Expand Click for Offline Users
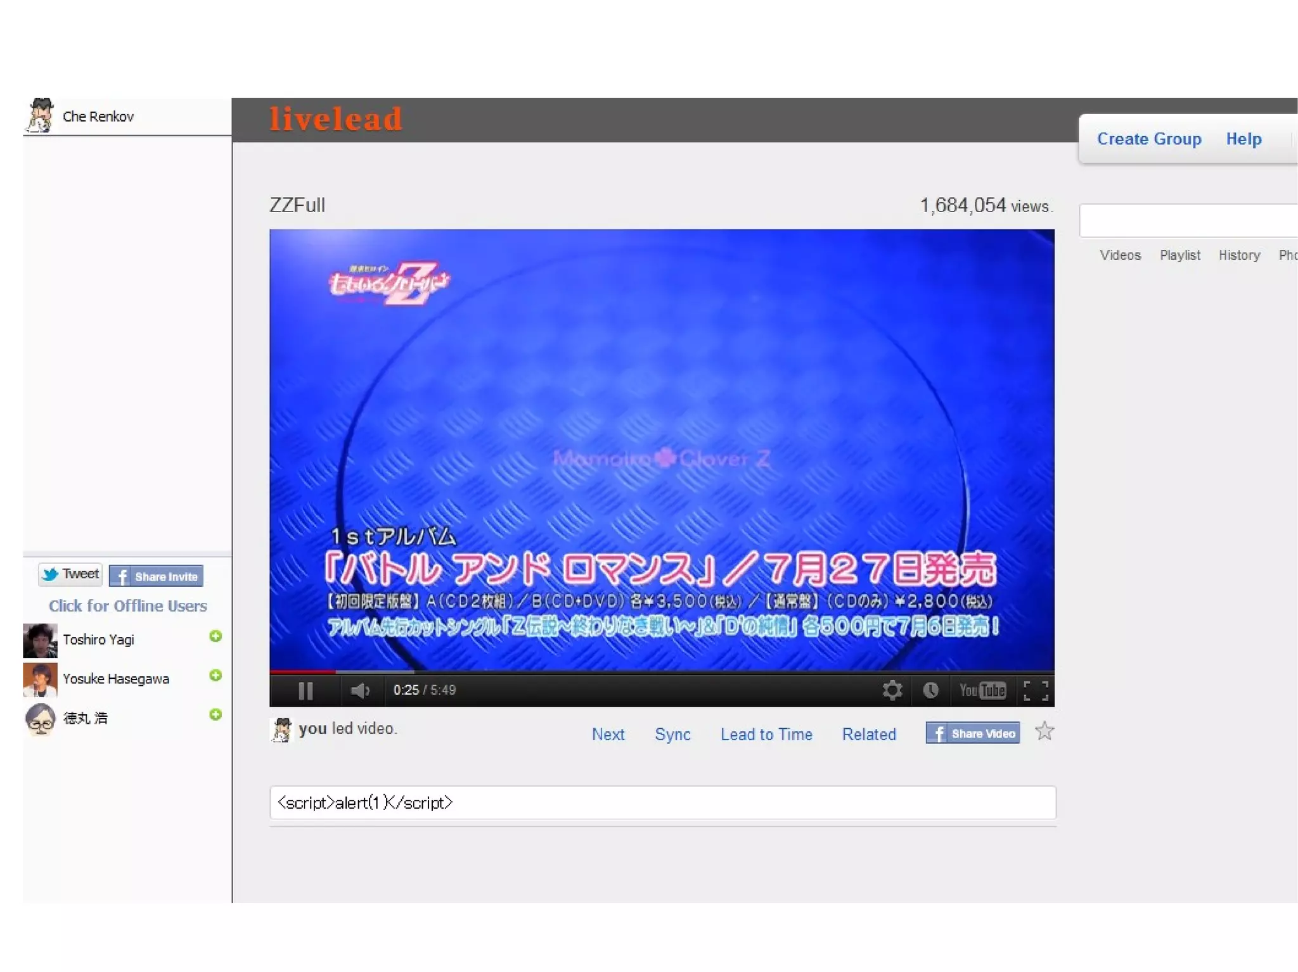The height and width of the screenshot is (972, 1298). click(x=128, y=606)
